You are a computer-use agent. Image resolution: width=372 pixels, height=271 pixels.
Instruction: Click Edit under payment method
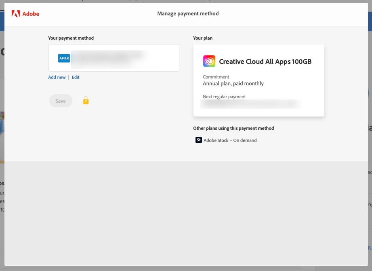(76, 77)
